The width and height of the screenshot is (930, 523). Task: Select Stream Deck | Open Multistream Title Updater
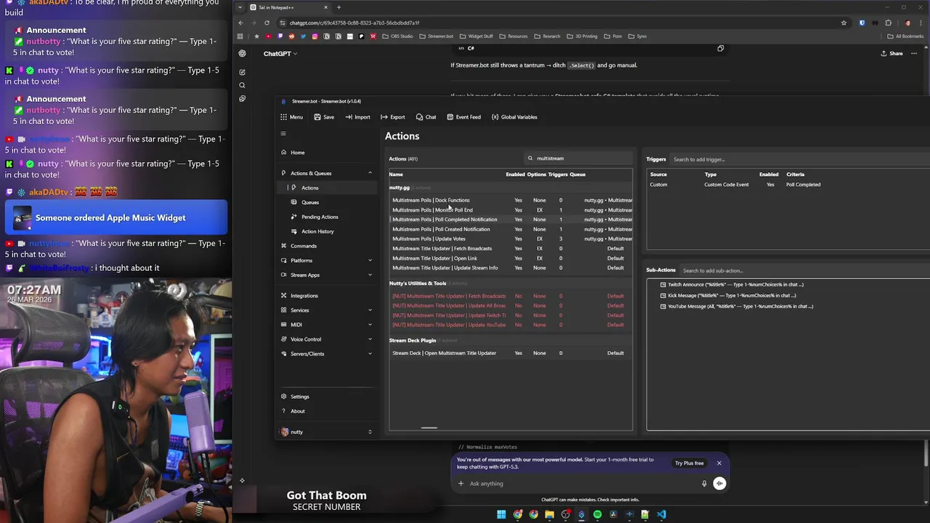(x=511, y=353)
